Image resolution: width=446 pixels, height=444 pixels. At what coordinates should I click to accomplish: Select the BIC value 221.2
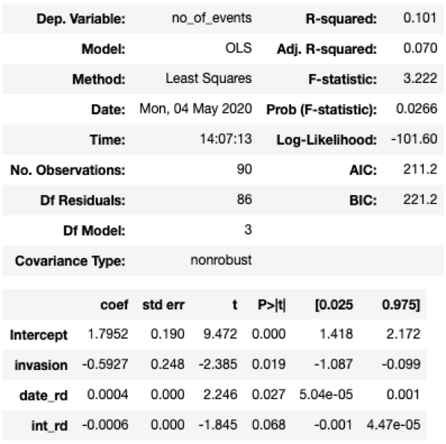click(420, 200)
